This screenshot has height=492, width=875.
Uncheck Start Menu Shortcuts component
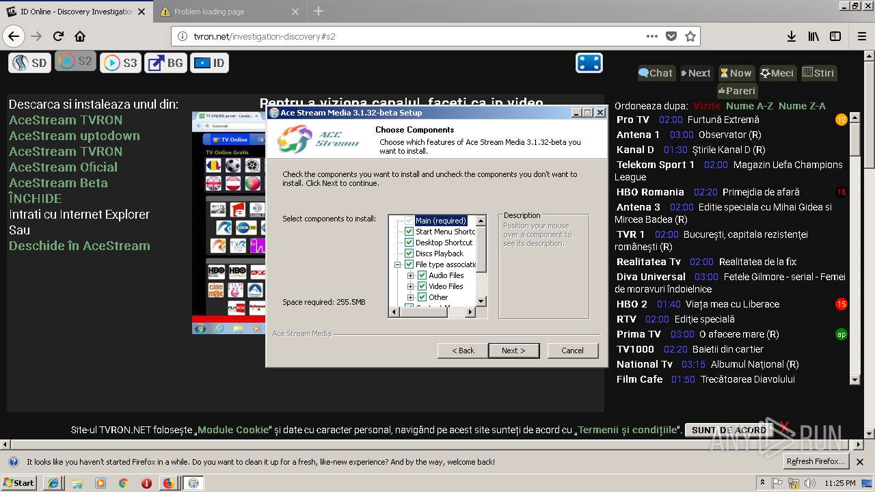409,232
